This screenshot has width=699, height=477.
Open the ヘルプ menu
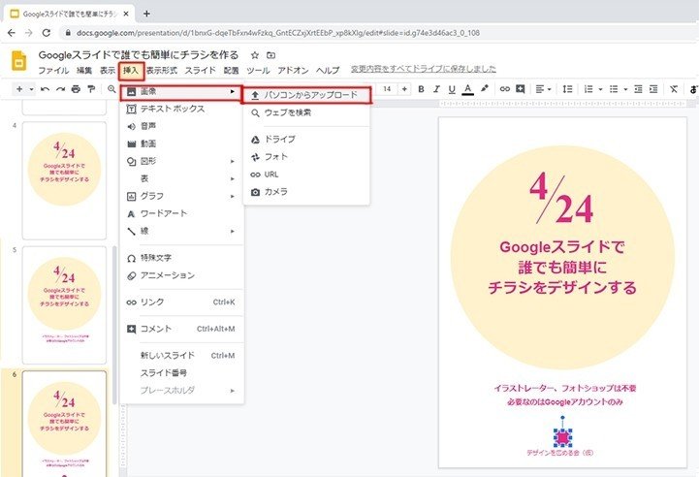[x=328, y=71]
